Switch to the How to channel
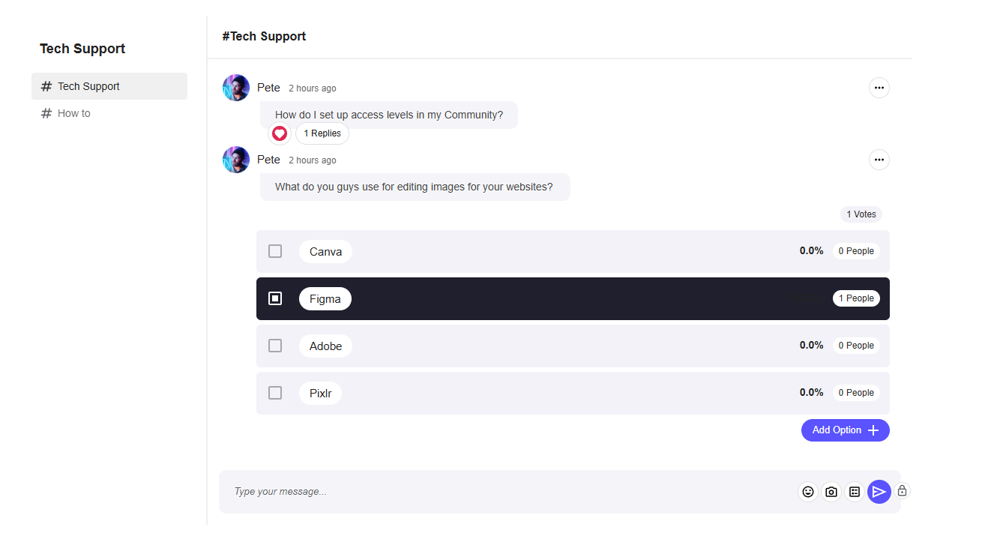The image size is (994, 551). tap(74, 113)
